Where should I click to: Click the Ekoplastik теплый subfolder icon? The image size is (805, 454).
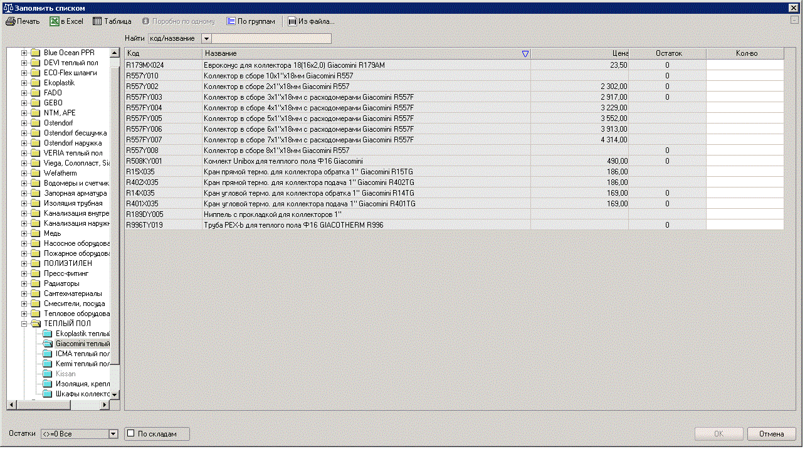pos(48,334)
